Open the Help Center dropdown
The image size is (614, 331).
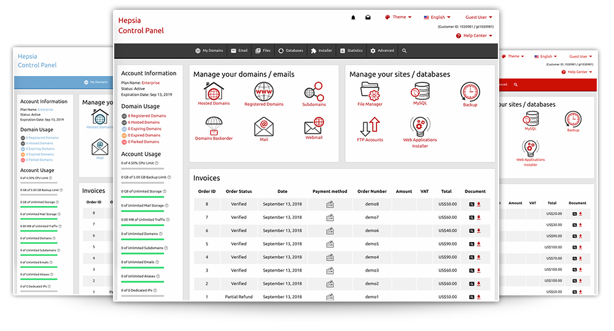coord(474,36)
